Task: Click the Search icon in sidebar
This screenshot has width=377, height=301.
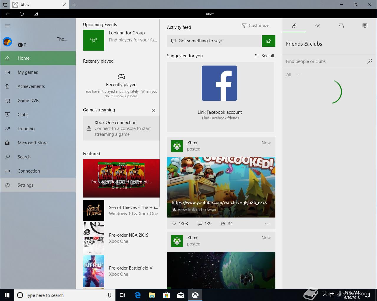Action: click(8, 157)
